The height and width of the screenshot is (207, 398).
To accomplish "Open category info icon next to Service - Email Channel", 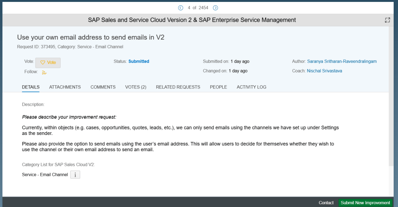I will [x=75, y=174].
